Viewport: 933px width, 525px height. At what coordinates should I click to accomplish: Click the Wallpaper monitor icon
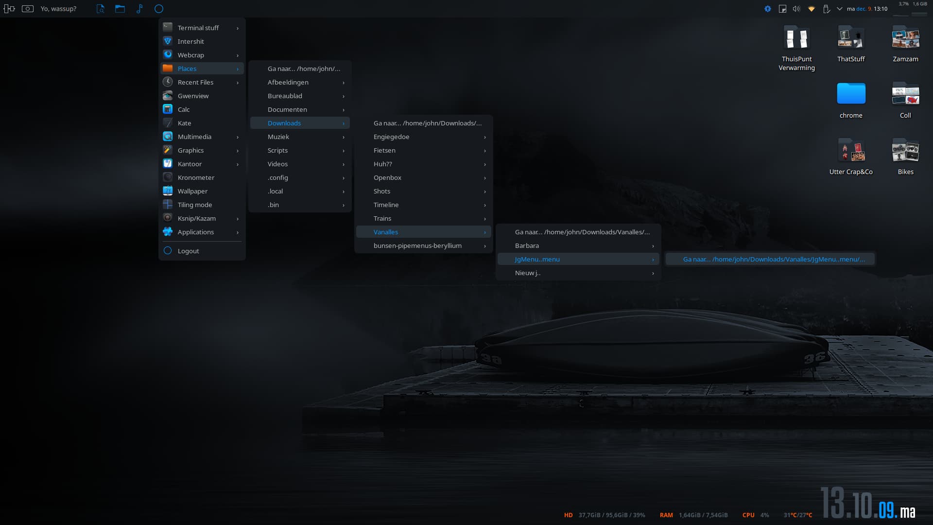coord(168,191)
